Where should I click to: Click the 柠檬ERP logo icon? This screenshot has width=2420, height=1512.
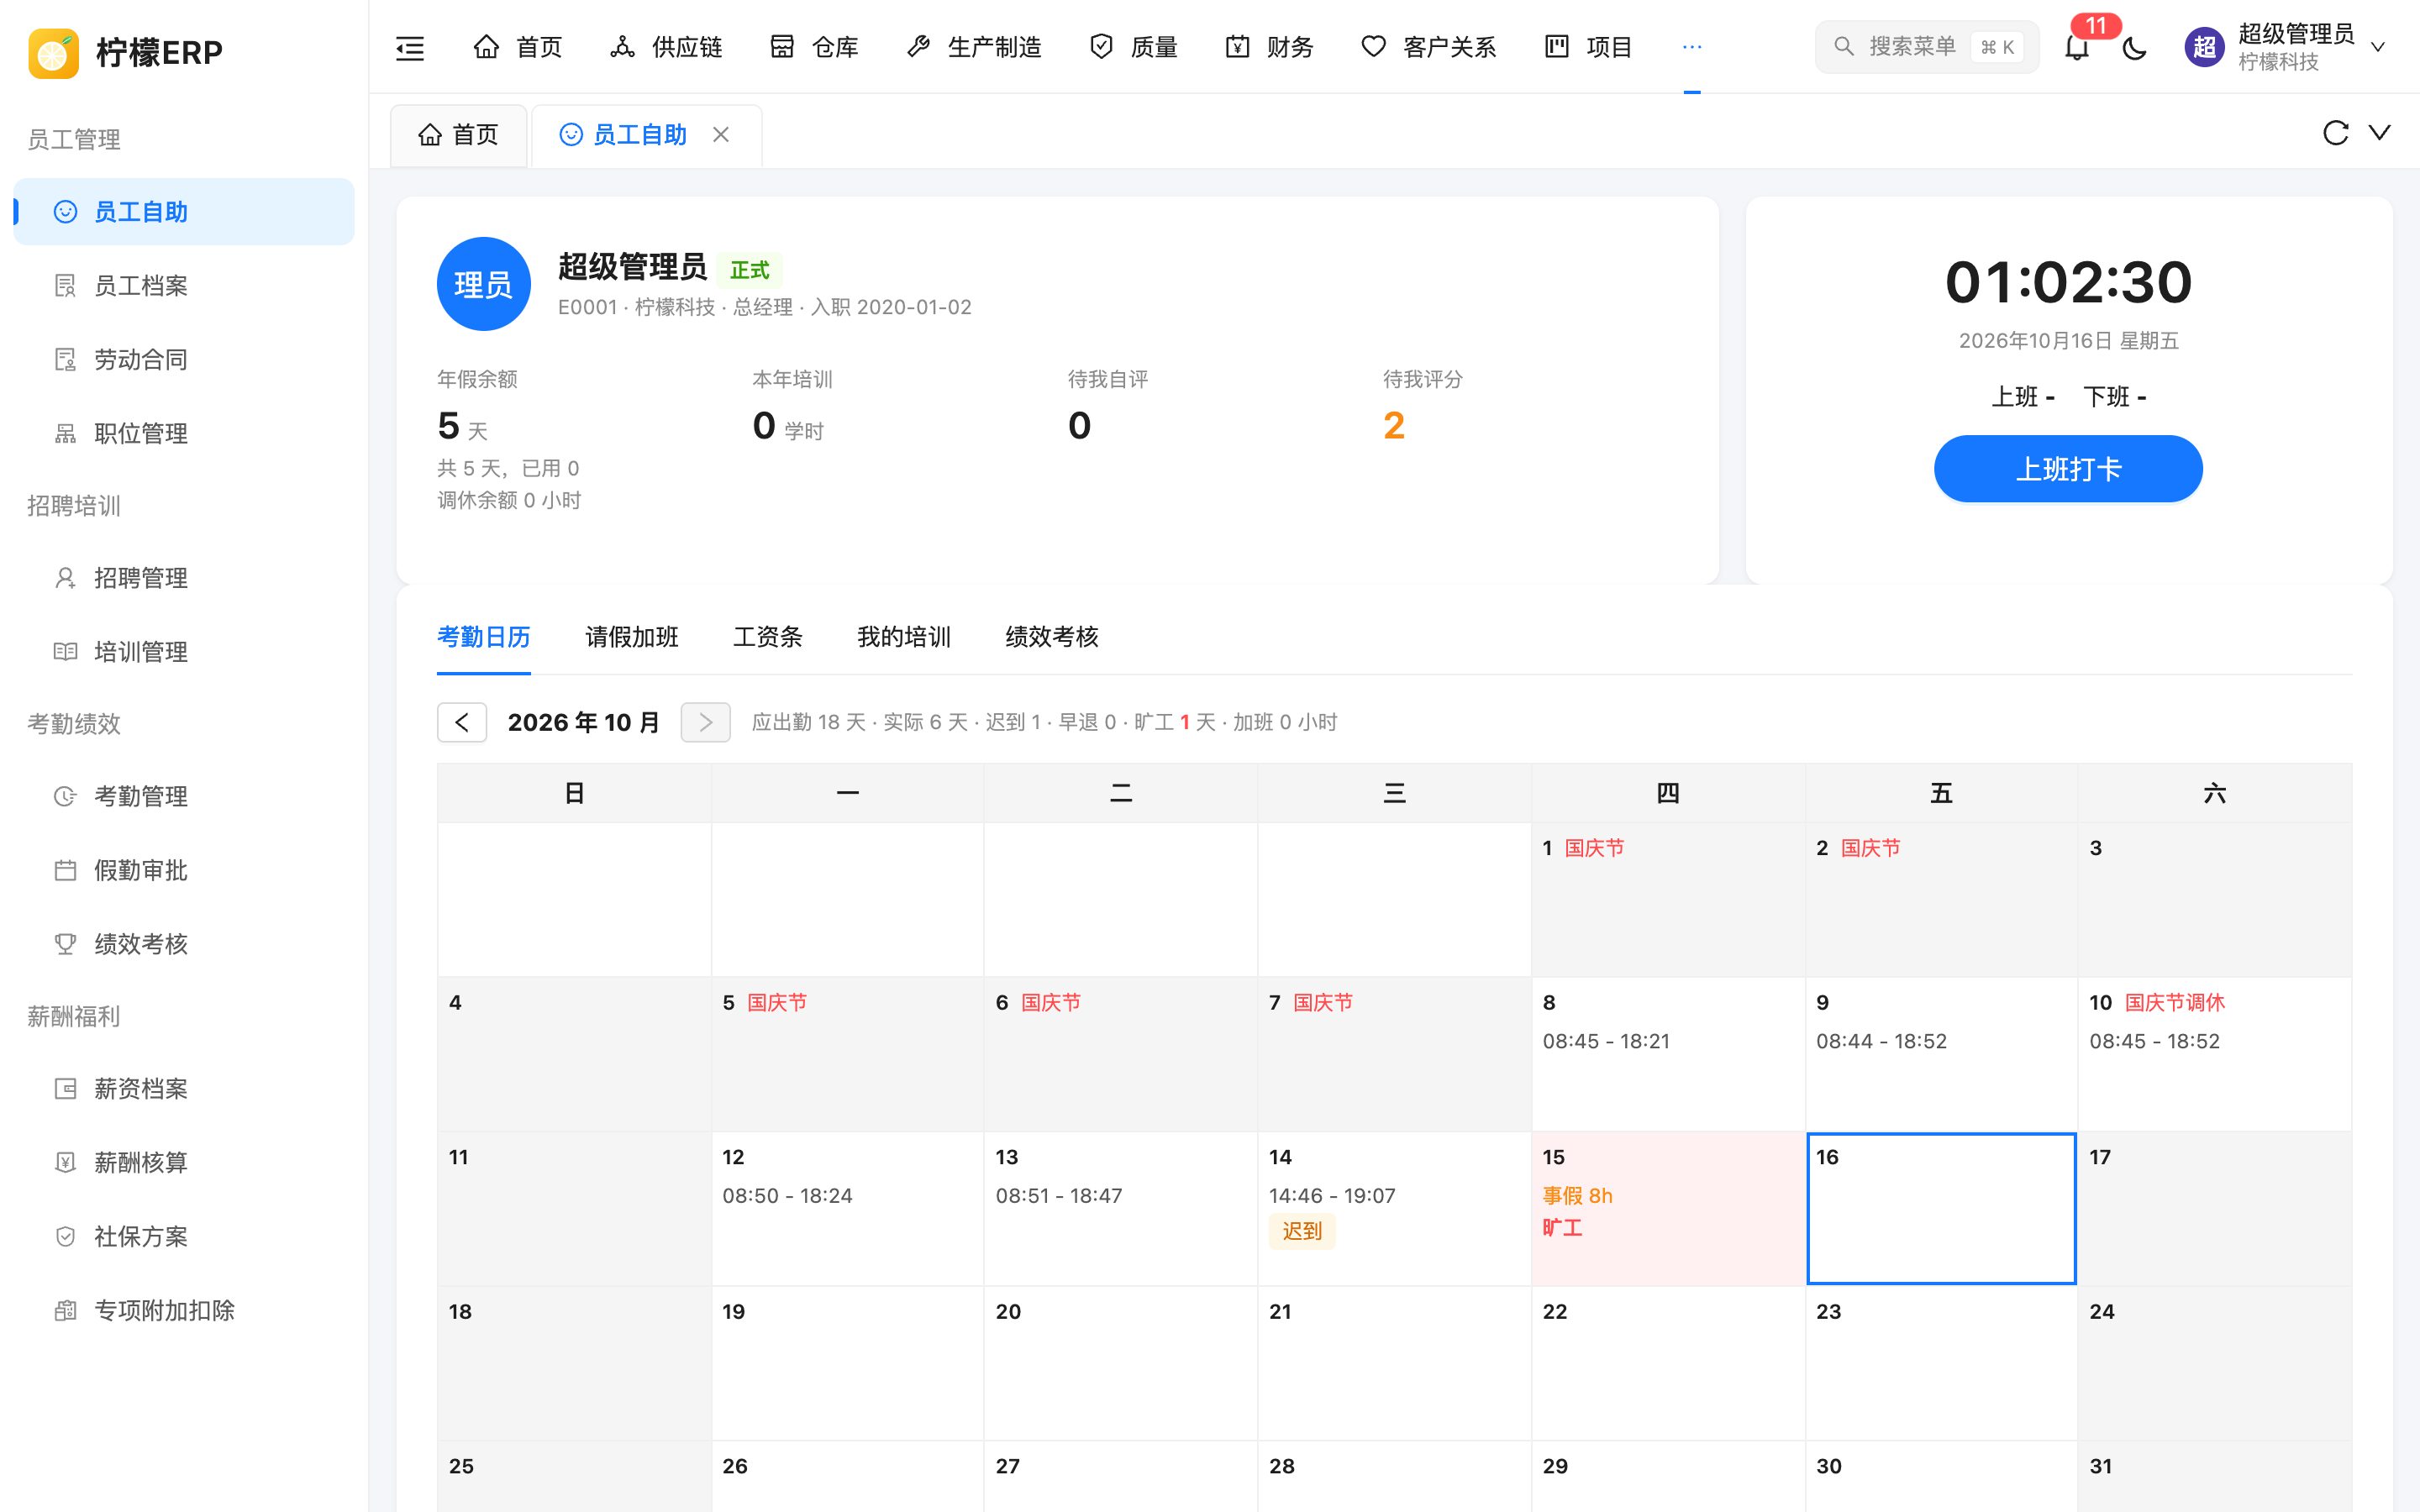(54, 52)
